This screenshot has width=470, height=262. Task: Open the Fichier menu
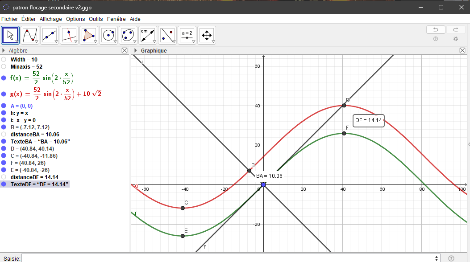[9, 19]
